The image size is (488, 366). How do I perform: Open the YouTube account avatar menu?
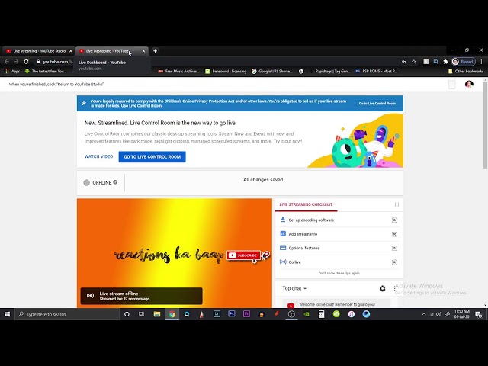[469, 85]
